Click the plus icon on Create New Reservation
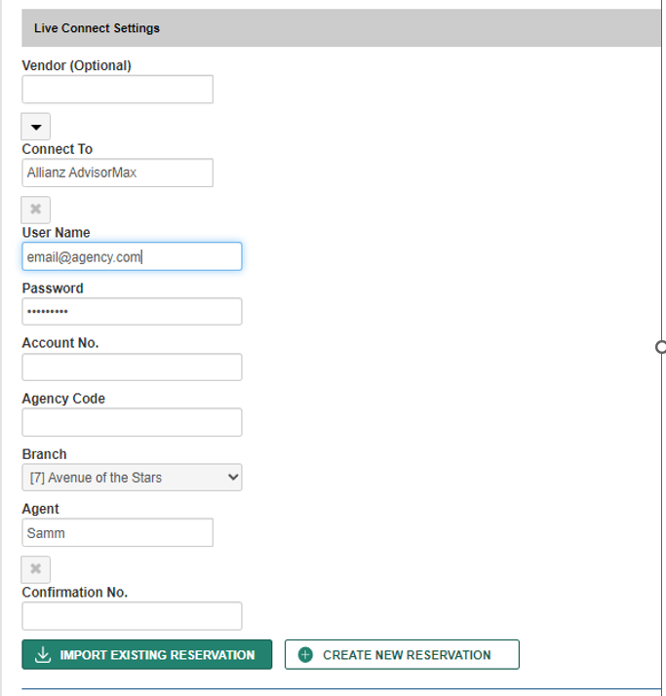The height and width of the screenshot is (696, 666). click(x=305, y=654)
